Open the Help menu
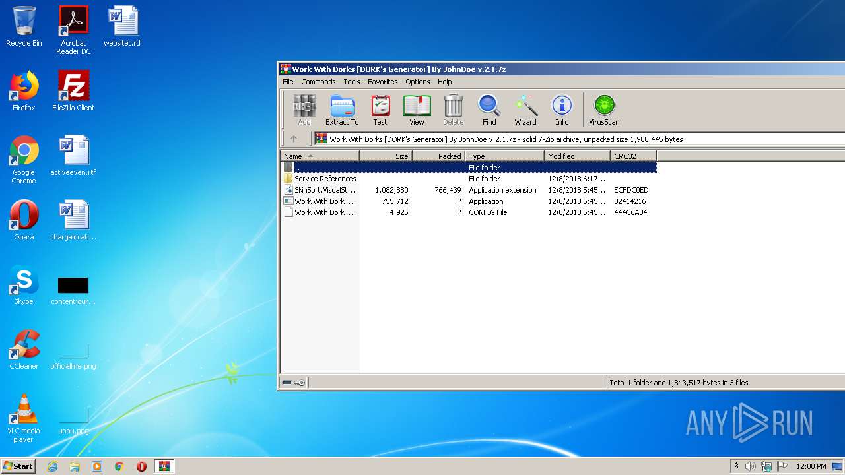The image size is (845, 475). [445, 82]
